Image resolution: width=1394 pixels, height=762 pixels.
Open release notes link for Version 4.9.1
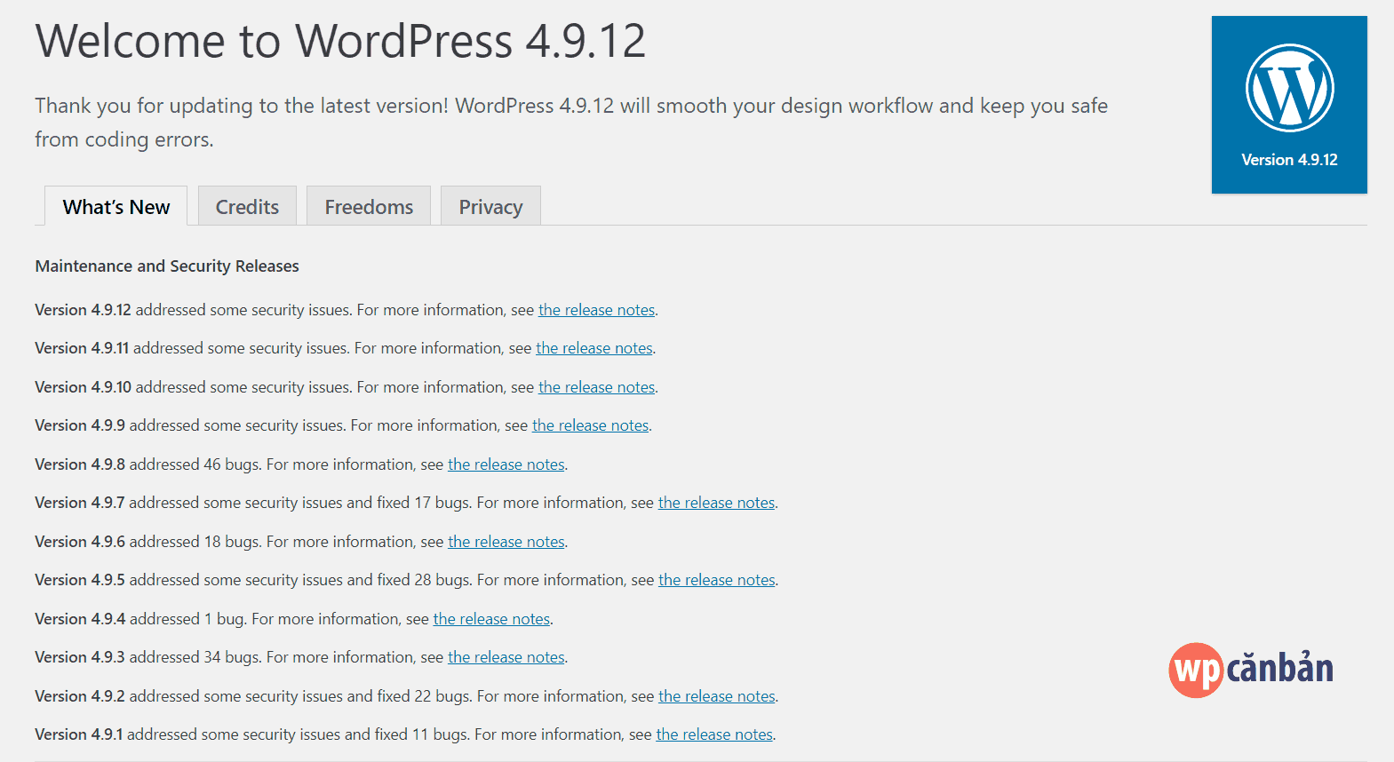point(714,734)
